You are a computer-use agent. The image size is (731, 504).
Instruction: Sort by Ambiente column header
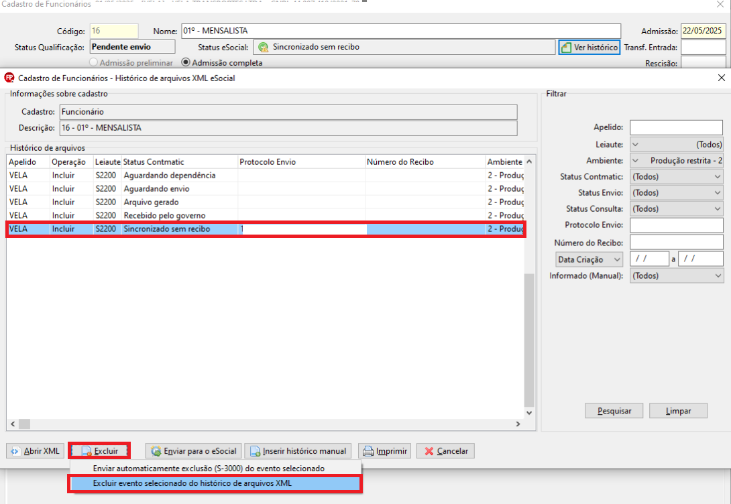coord(504,162)
